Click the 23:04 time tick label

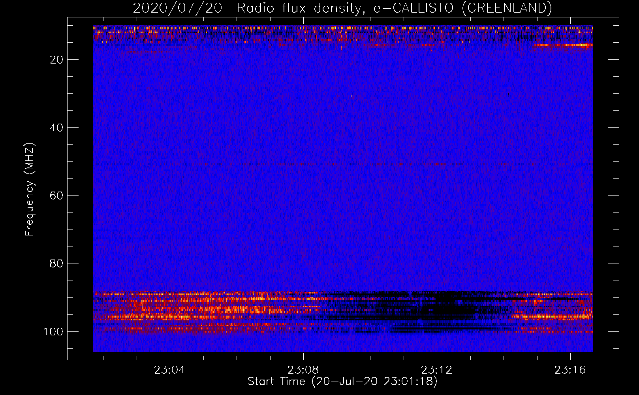tap(169, 370)
